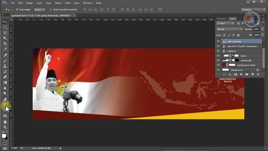
Task: Click the Link layers icon
Action: pyautogui.click(x=224, y=75)
